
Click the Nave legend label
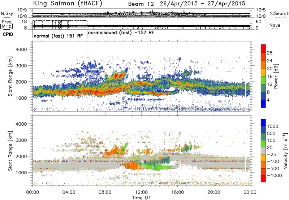[x=275, y=25]
